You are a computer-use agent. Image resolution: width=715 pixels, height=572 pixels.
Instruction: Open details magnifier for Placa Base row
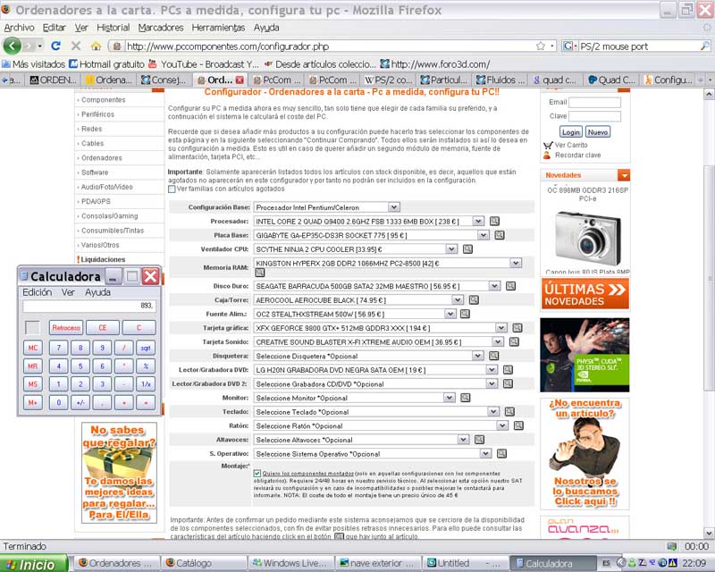500,235
